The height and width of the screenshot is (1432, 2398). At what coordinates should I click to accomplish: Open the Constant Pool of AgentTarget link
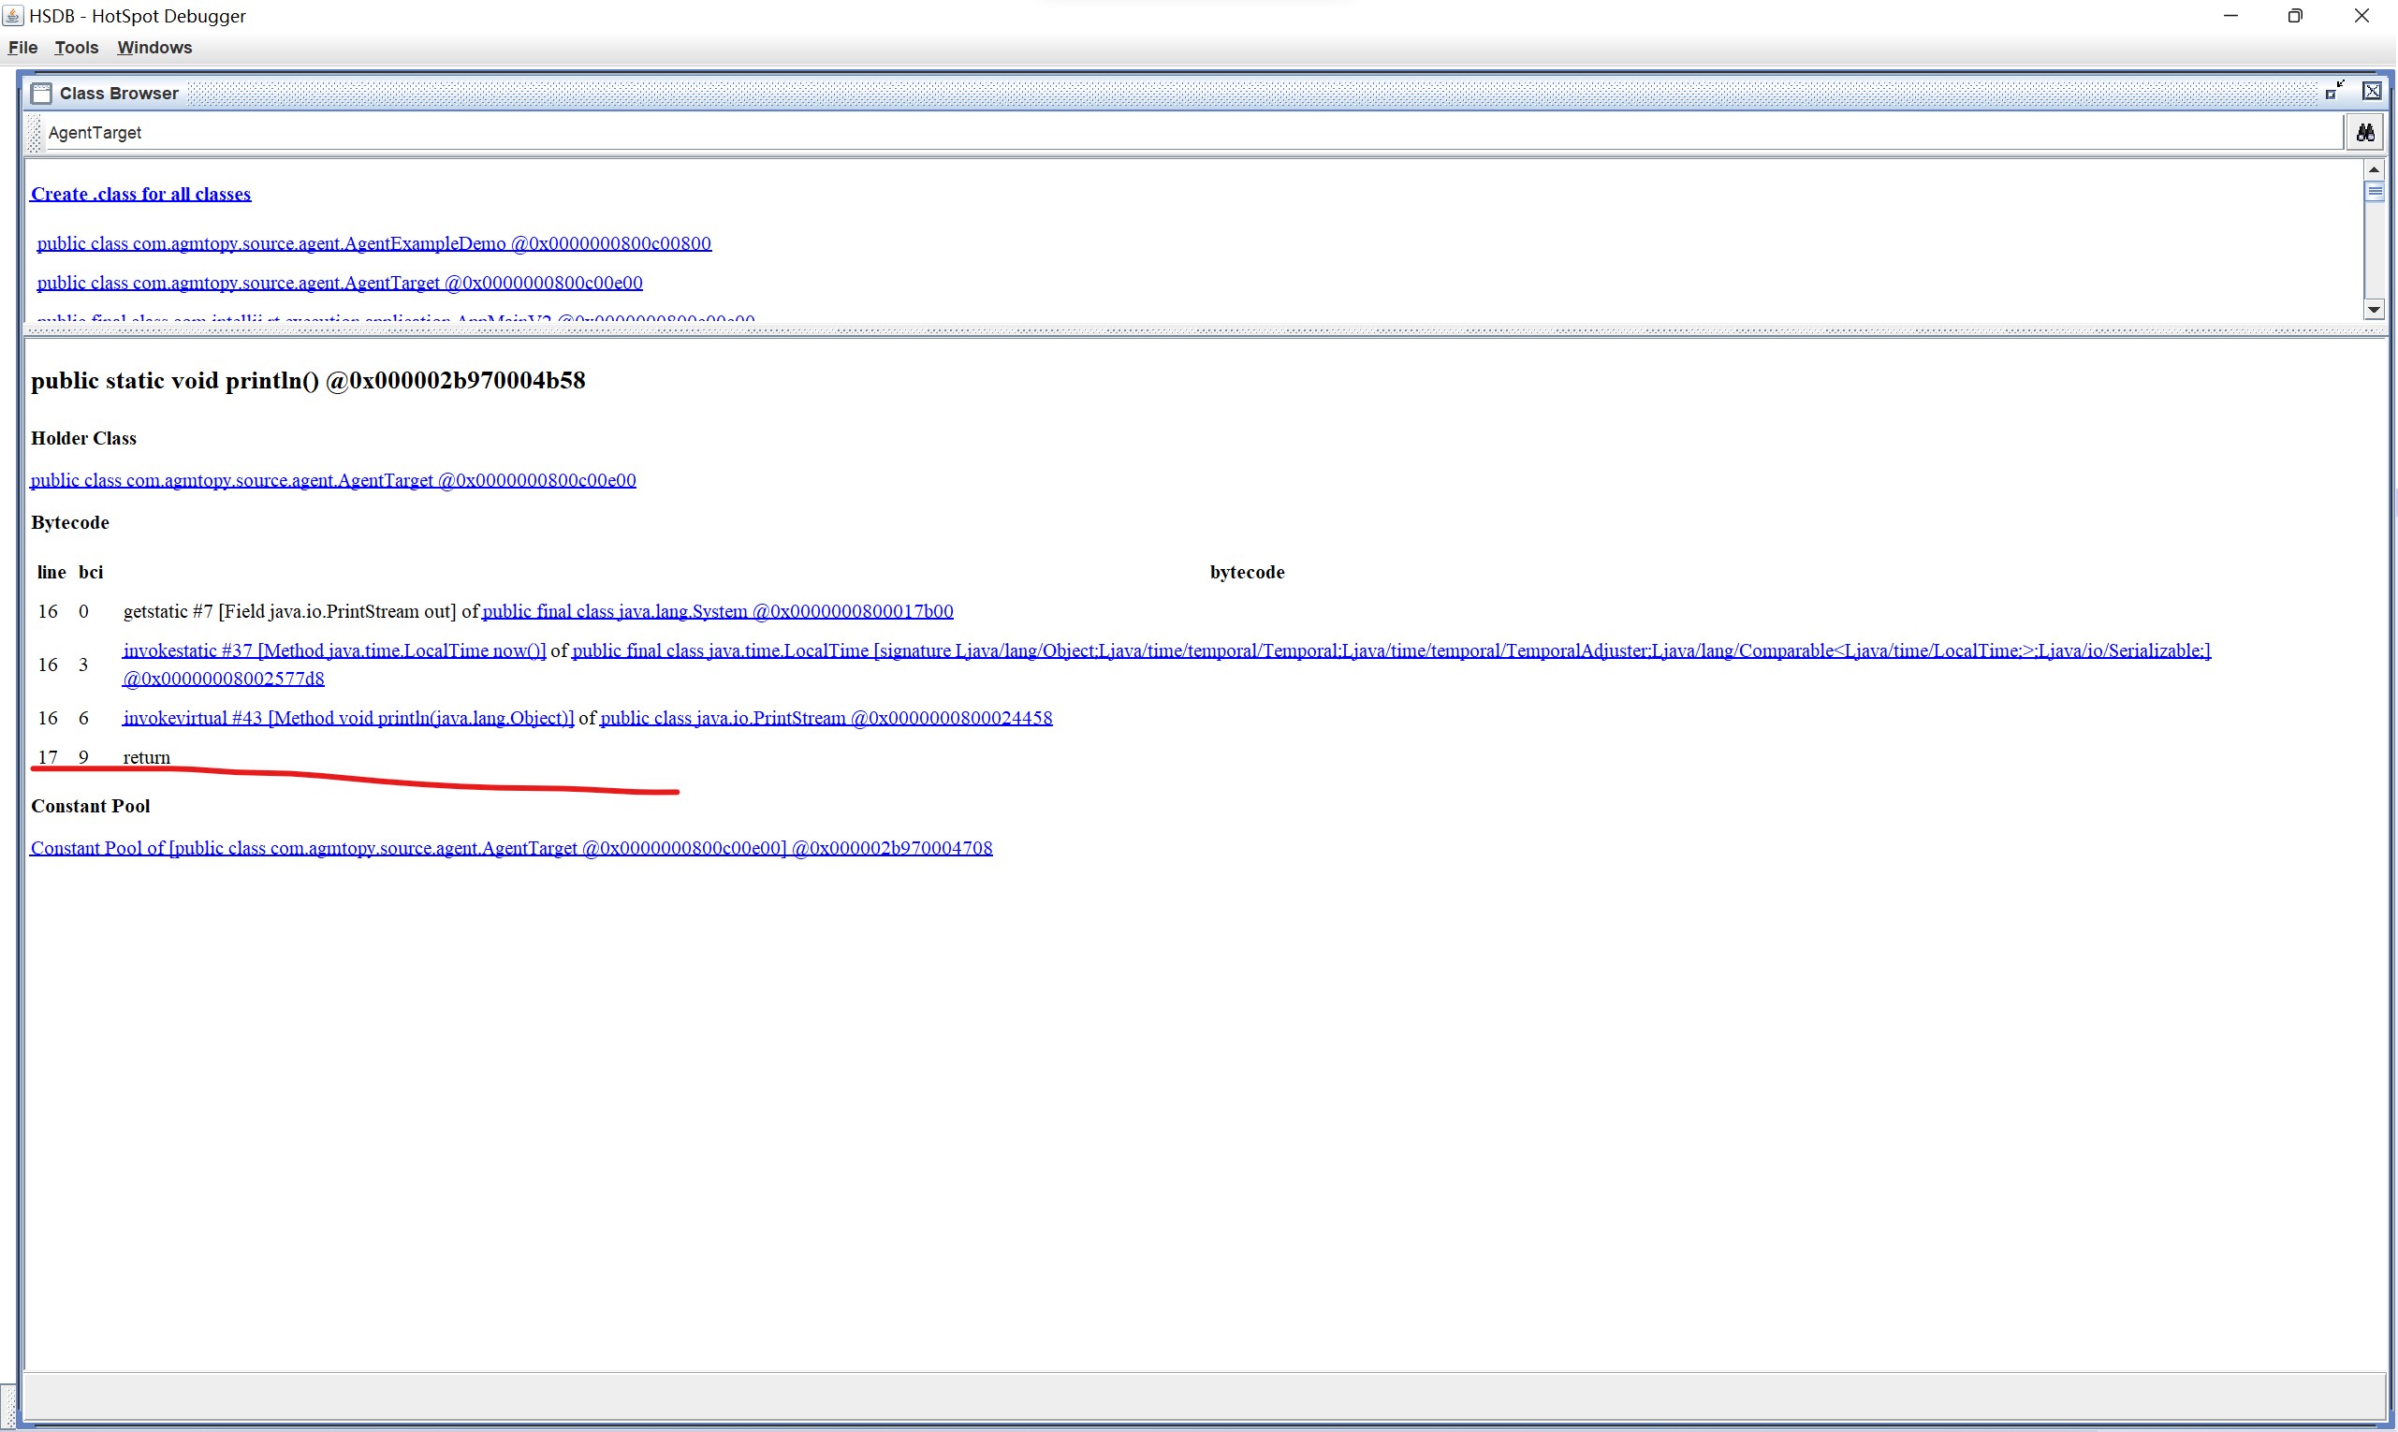click(510, 848)
